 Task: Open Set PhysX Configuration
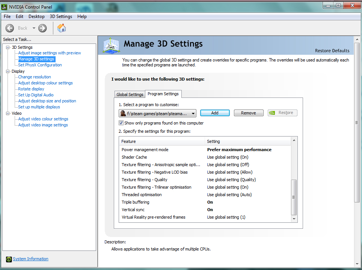[40, 65]
